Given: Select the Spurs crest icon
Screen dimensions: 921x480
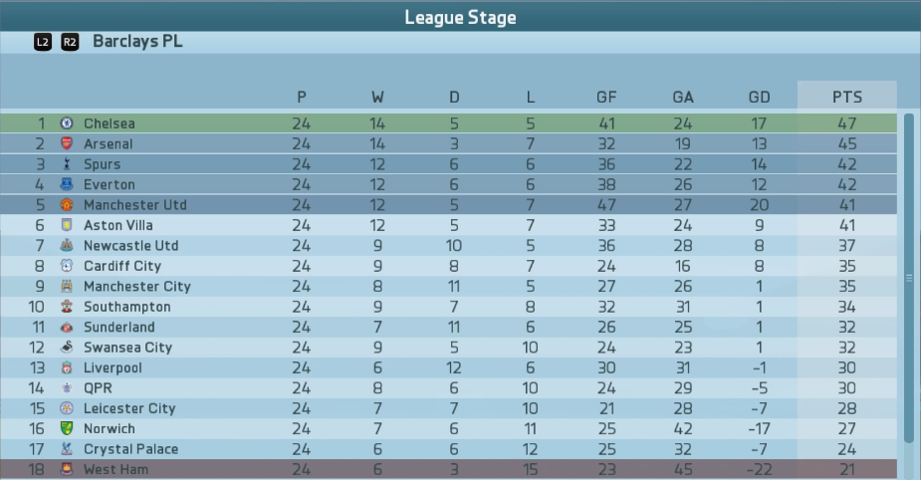Looking at the screenshot, I should tap(67, 164).
